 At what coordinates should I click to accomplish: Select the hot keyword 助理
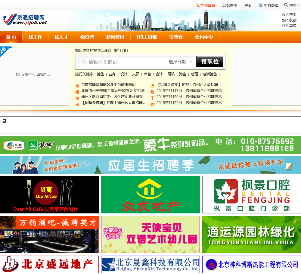pyautogui.click(x=194, y=74)
